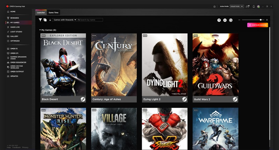The image size is (279, 150).
Task: Open the Black Desert card options menu
Action: coord(43,36)
